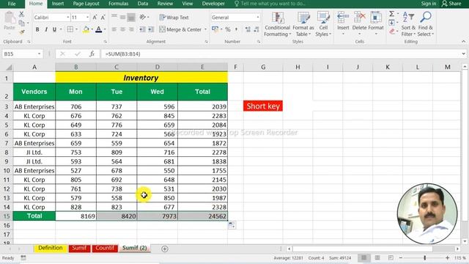The width and height of the screenshot is (469, 264).
Task: Click the Zoom In plus button
Action: pyautogui.click(x=448, y=257)
